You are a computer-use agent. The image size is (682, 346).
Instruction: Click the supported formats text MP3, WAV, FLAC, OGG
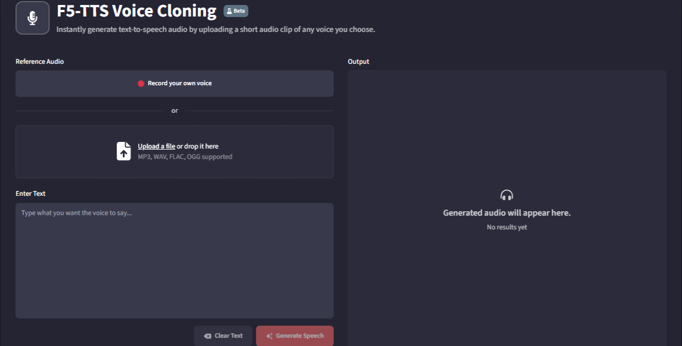point(185,157)
